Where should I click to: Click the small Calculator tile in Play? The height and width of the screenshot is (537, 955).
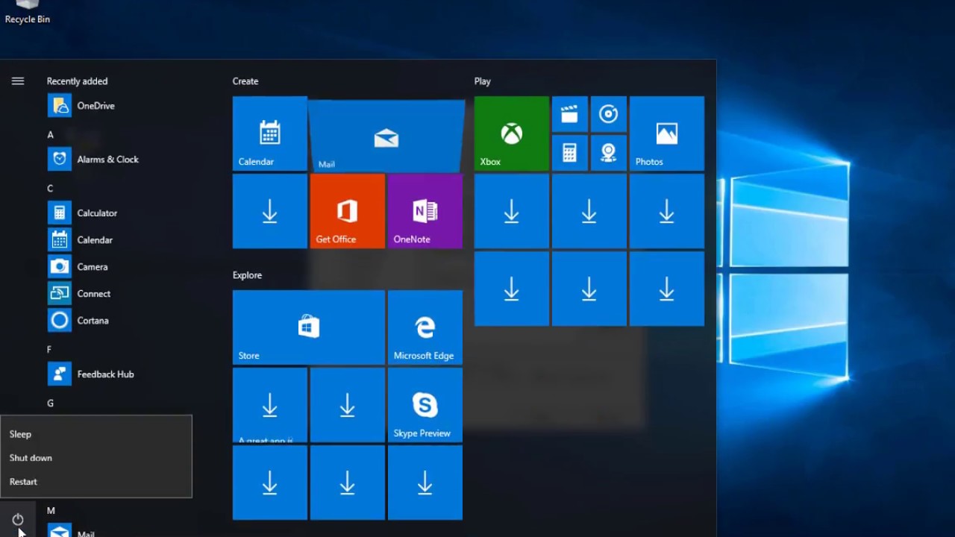pyautogui.click(x=570, y=153)
